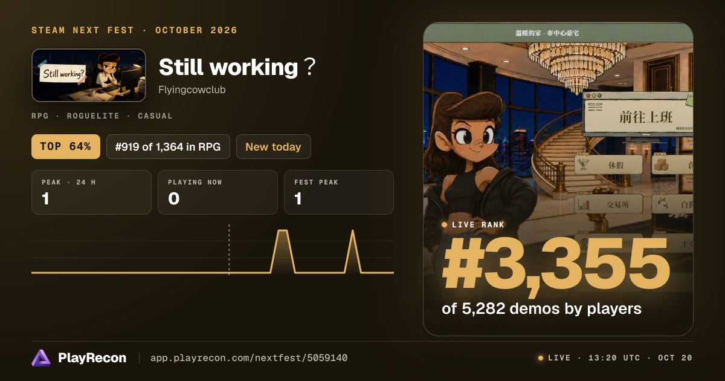
Task: Click the TOP 64% badge
Action: tap(66, 146)
